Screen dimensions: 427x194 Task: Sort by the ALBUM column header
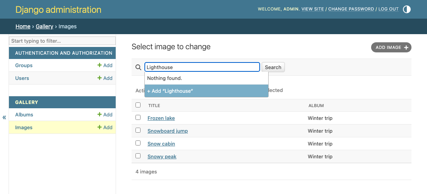point(316,106)
